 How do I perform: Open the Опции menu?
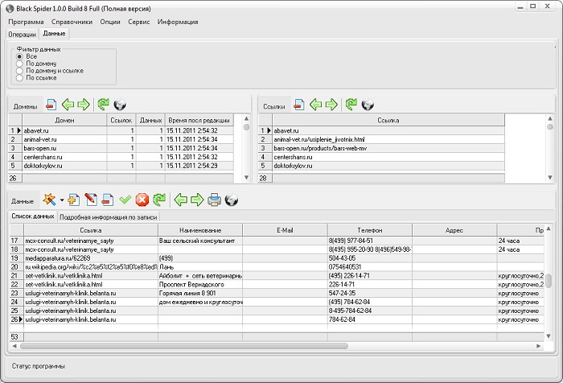[110, 22]
